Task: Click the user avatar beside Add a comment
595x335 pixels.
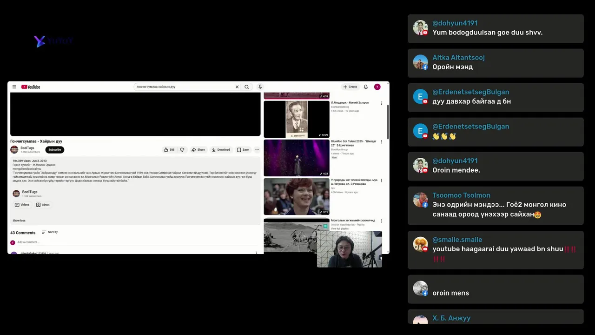Action: 13,242
